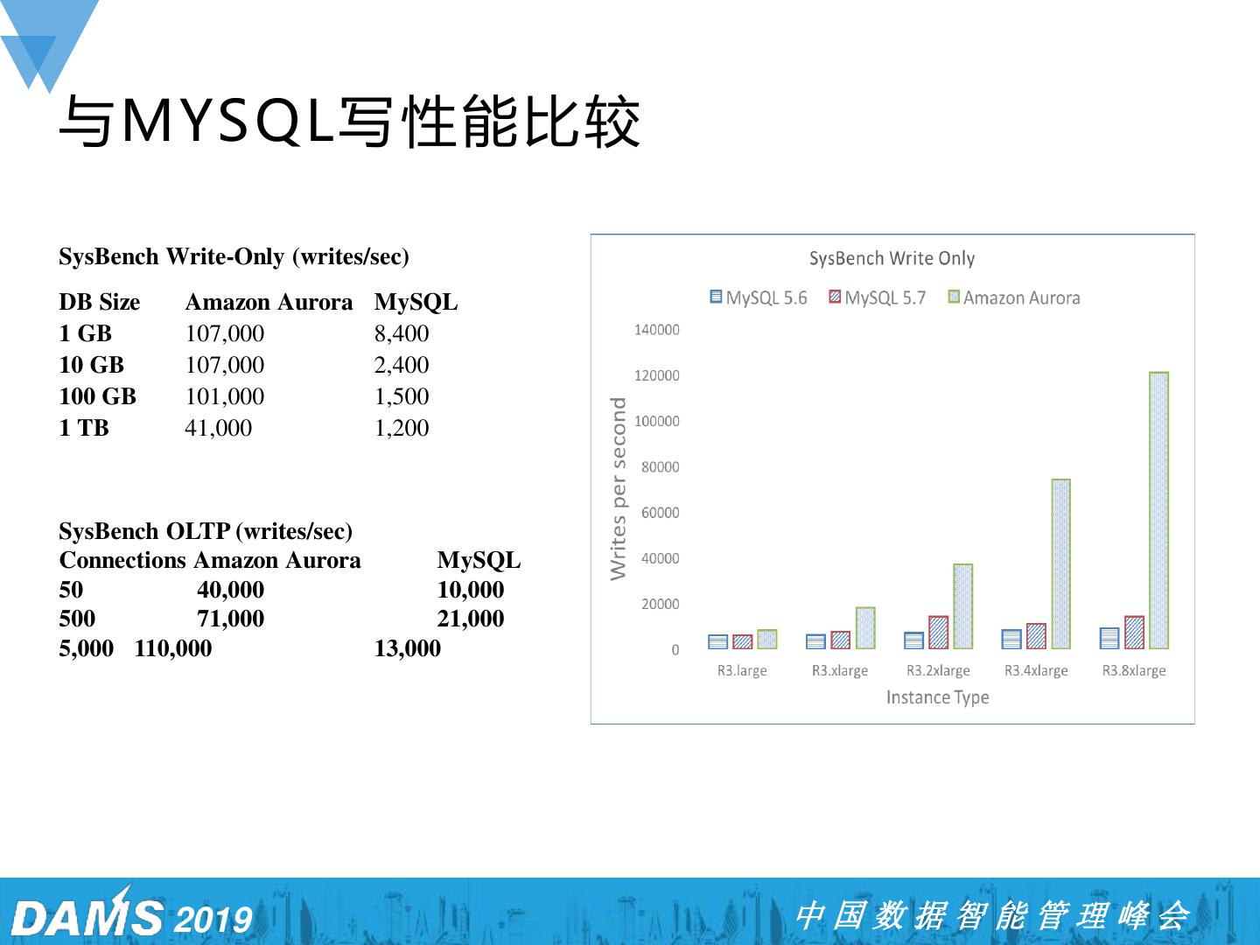Image resolution: width=1260 pixels, height=945 pixels.
Task: Click the 40000 y-axis tick label
Action: pyautogui.click(x=661, y=558)
